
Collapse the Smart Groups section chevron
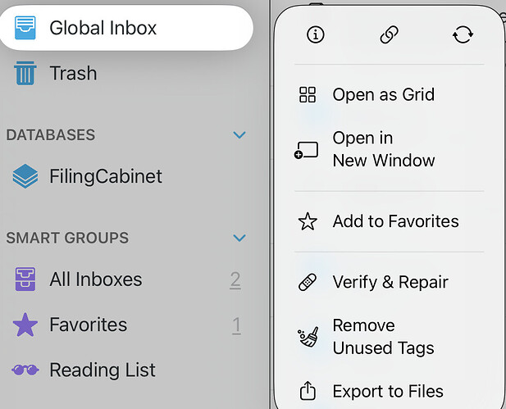pyautogui.click(x=239, y=239)
